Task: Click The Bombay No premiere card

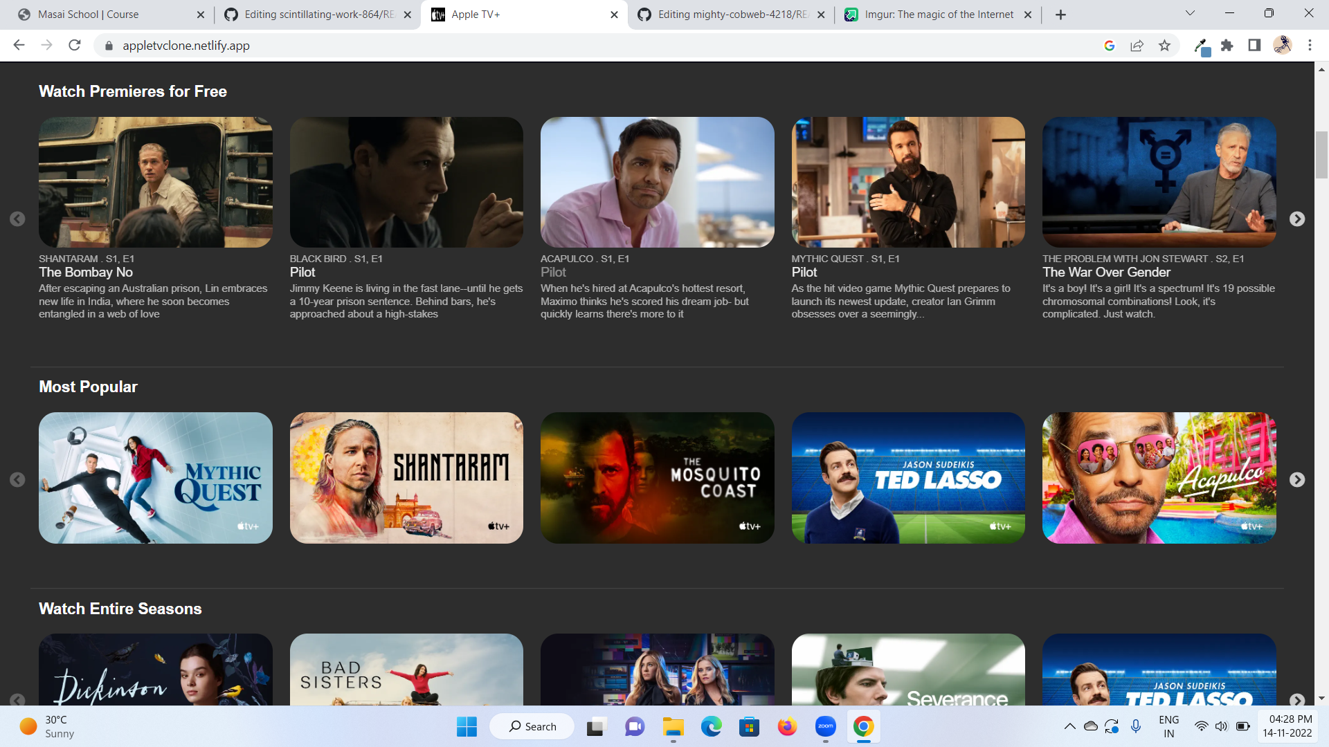Action: tap(155, 183)
